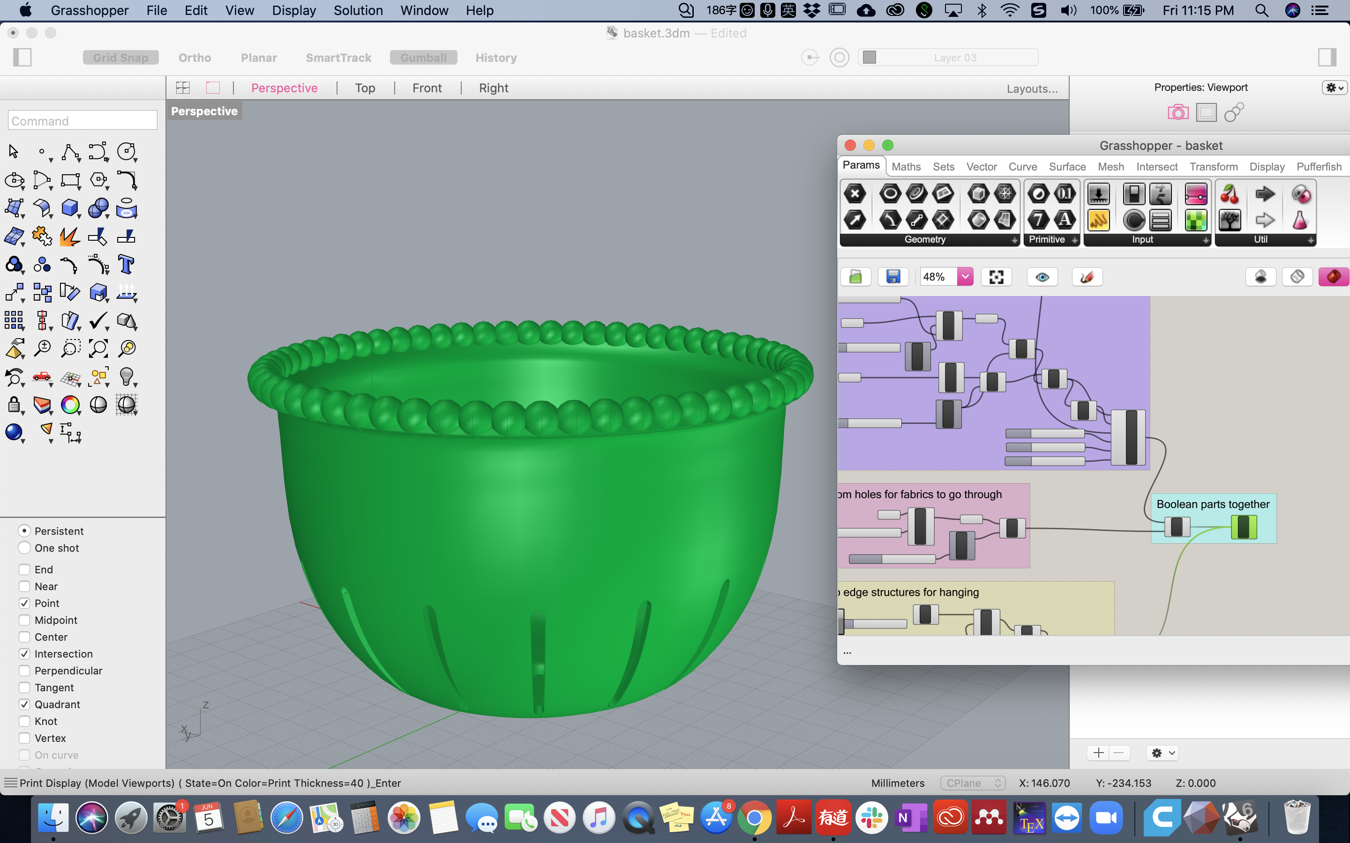Toggle the Grasshopper preview eye icon
1350x843 pixels.
pos(1042,276)
